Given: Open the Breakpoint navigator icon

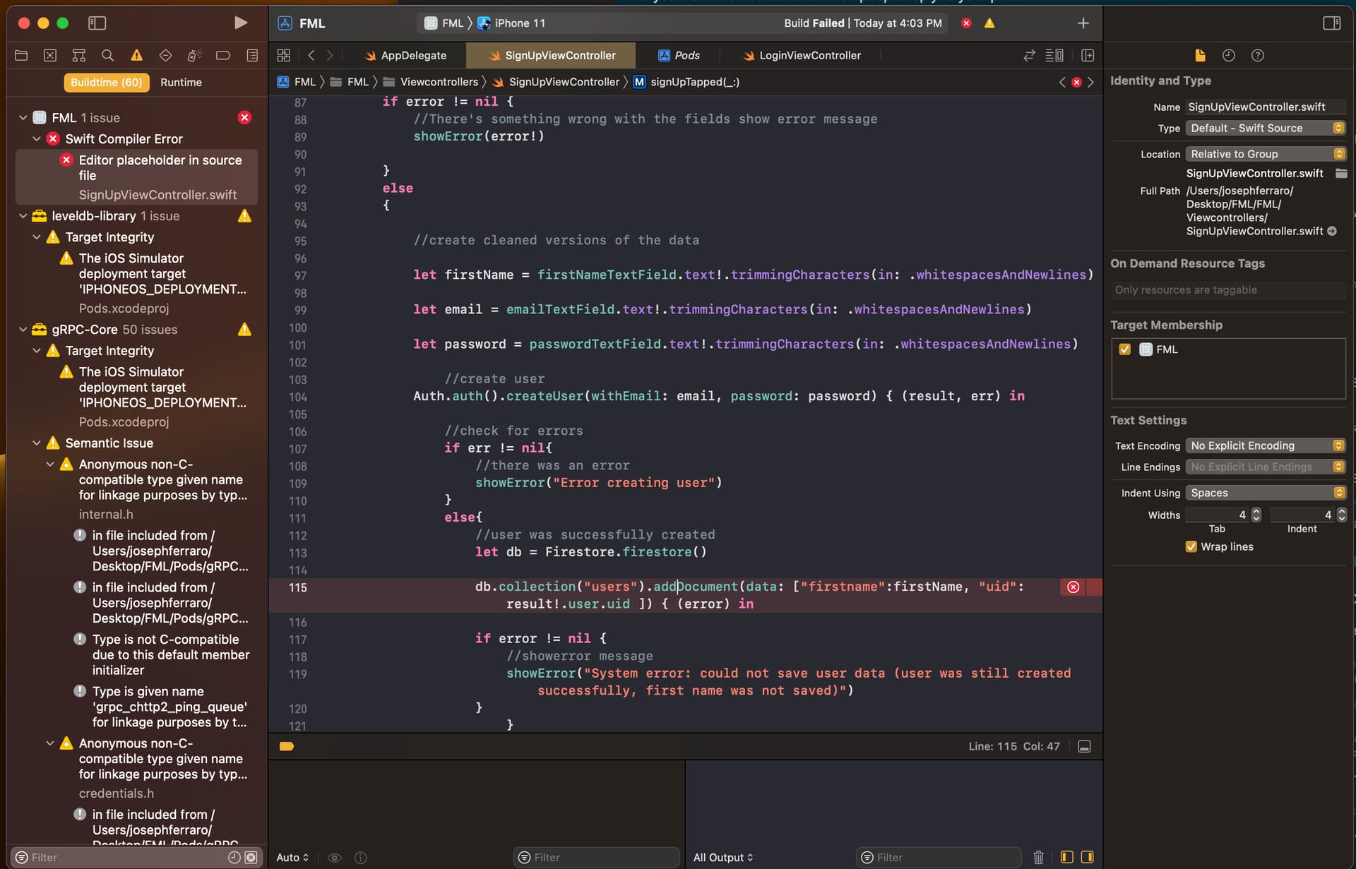Looking at the screenshot, I should (x=222, y=55).
